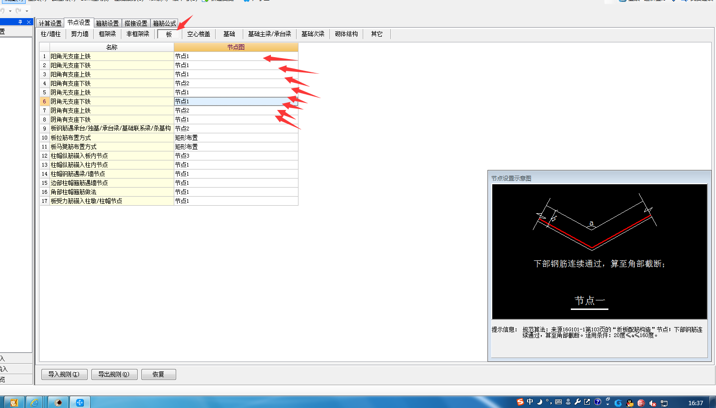Select the 剪力墙 component category
The height and width of the screenshot is (408, 716).
(80, 34)
